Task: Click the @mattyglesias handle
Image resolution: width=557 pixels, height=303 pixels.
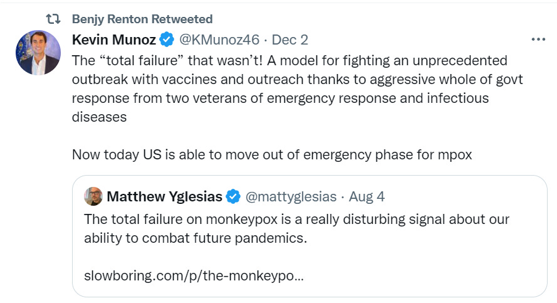Action: click(x=290, y=196)
